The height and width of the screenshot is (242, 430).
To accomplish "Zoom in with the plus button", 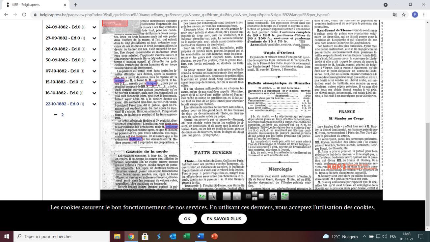I will pos(237,196).
